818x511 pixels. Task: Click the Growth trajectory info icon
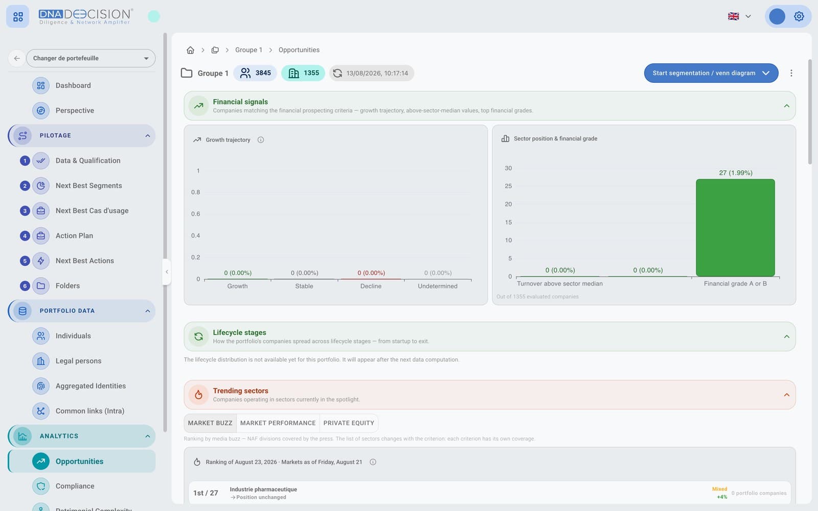click(x=261, y=140)
